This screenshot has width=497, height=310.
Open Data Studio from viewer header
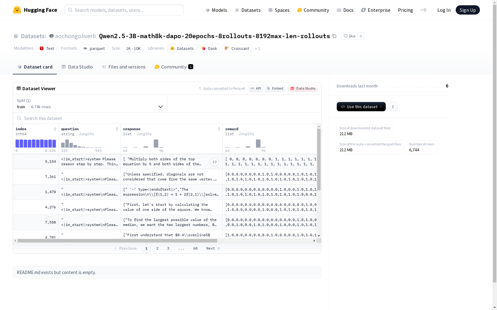303,88
